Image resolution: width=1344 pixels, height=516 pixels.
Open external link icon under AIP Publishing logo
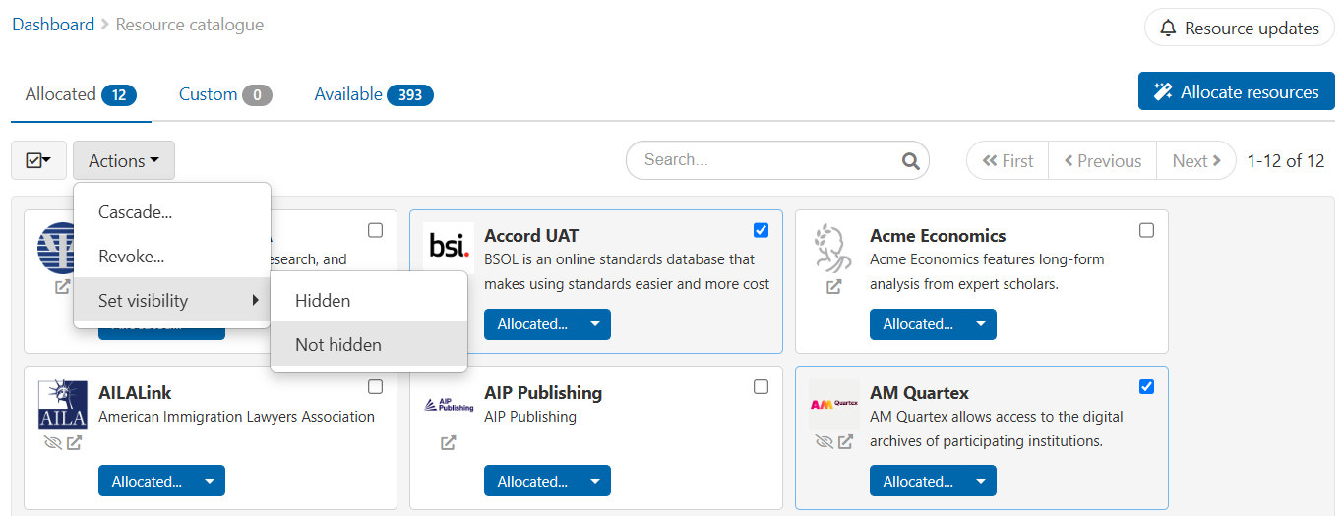(x=449, y=443)
